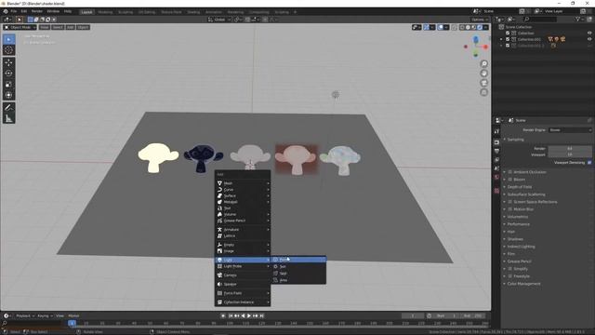595x335 pixels.
Task: Select the Measure tool in the toolbar
Action: [x=8, y=118]
